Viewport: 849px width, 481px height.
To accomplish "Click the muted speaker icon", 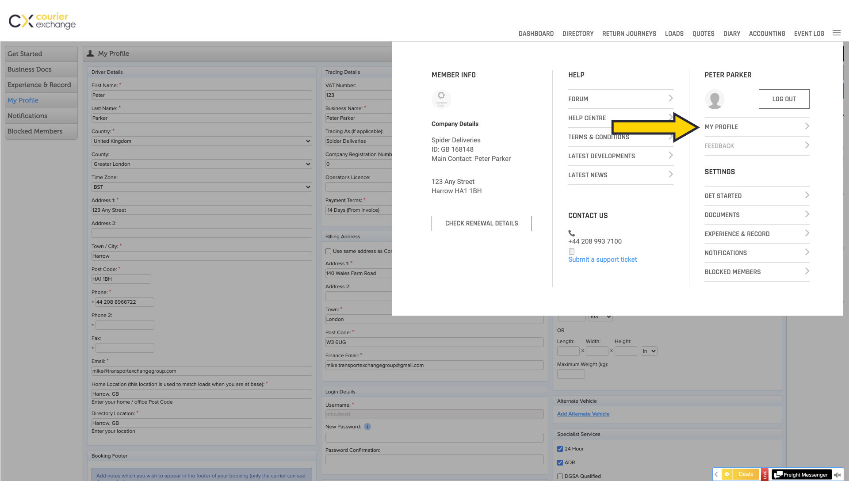I will pyautogui.click(x=837, y=475).
